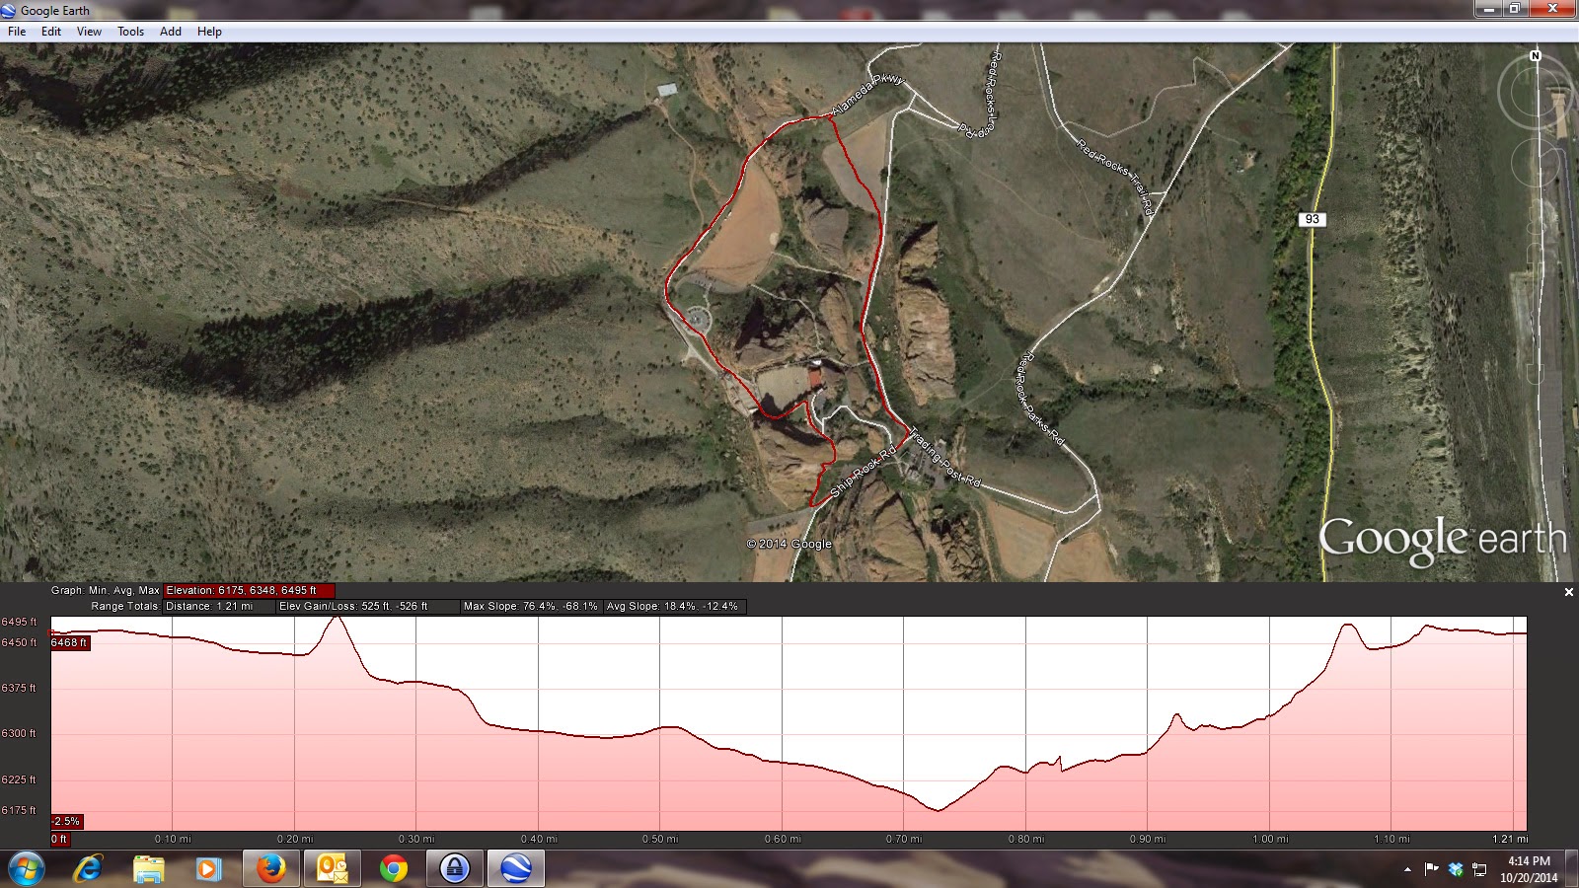The height and width of the screenshot is (888, 1579).
Task: Click the Google Earth title bar icon
Action: (8, 10)
